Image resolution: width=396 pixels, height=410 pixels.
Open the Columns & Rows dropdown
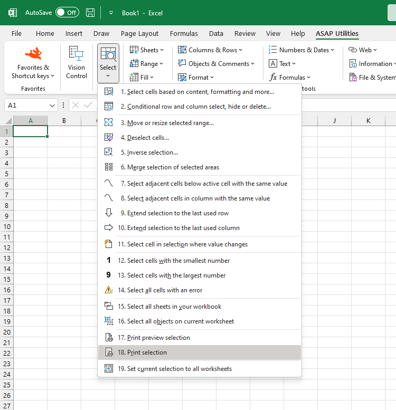pos(210,50)
